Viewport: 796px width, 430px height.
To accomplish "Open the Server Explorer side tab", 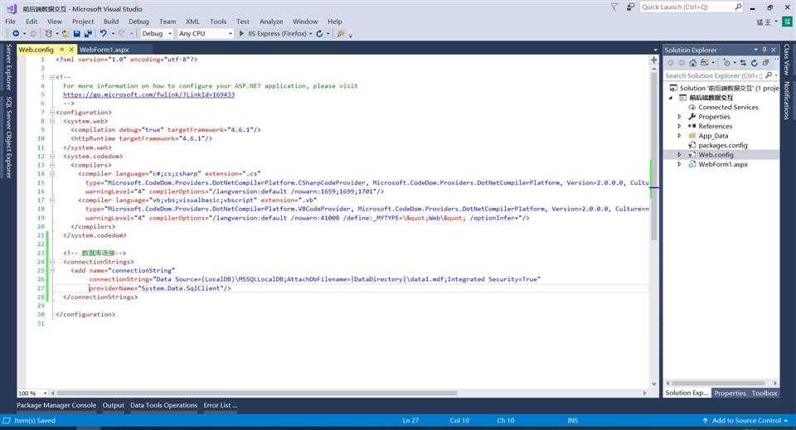I will tap(8, 67).
